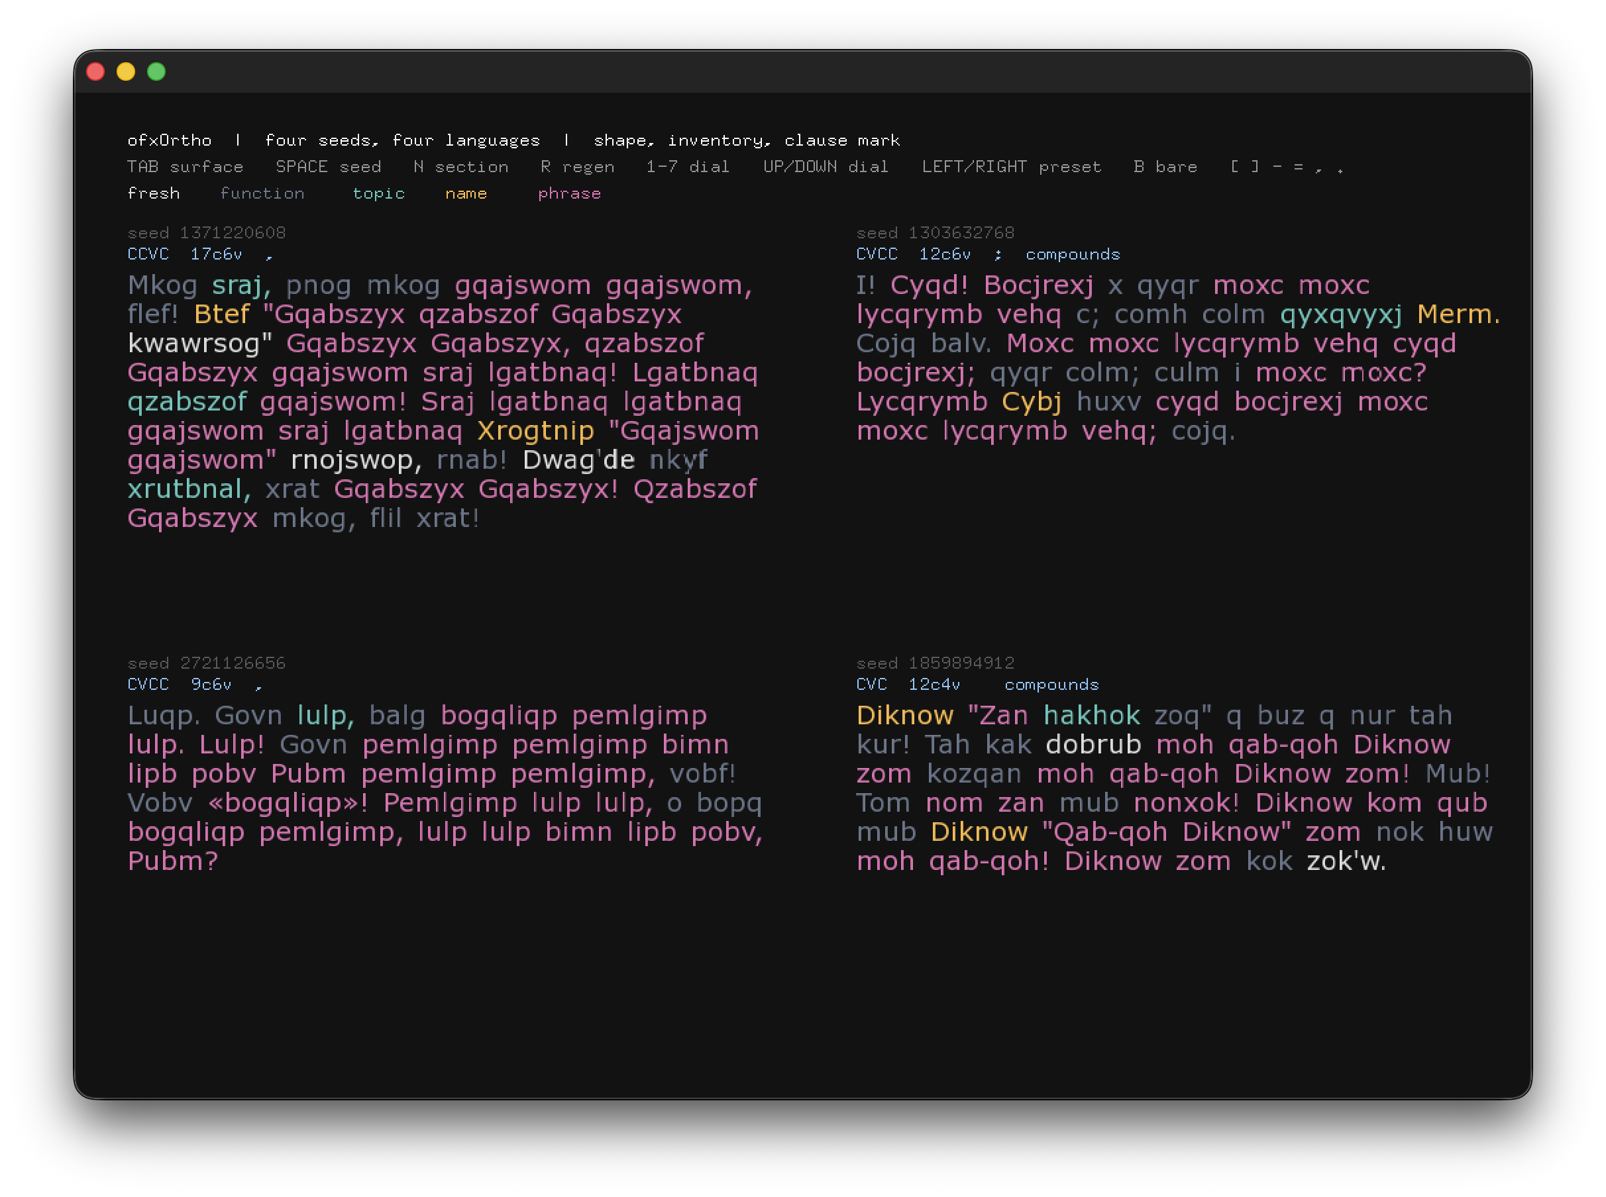Click the 'B bare' key hint
Image resolution: width=1606 pixels, height=1197 pixels.
click(x=1165, y=167)
